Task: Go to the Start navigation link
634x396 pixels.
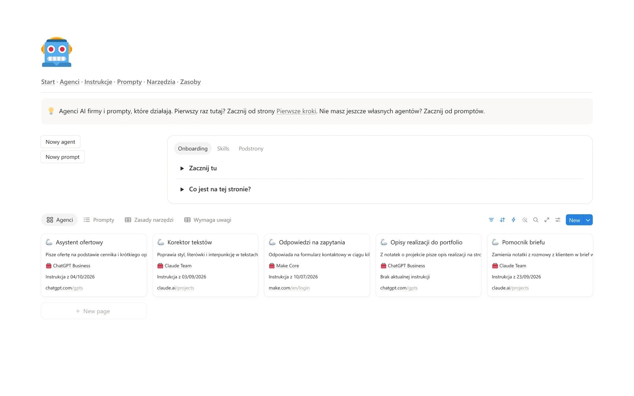Action: pyautogui.click(x=48, y=82)
